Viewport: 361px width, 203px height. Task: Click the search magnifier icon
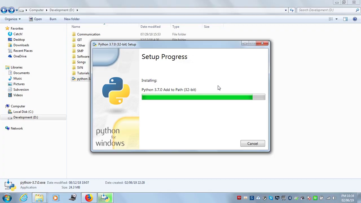(x=357, y=10)
